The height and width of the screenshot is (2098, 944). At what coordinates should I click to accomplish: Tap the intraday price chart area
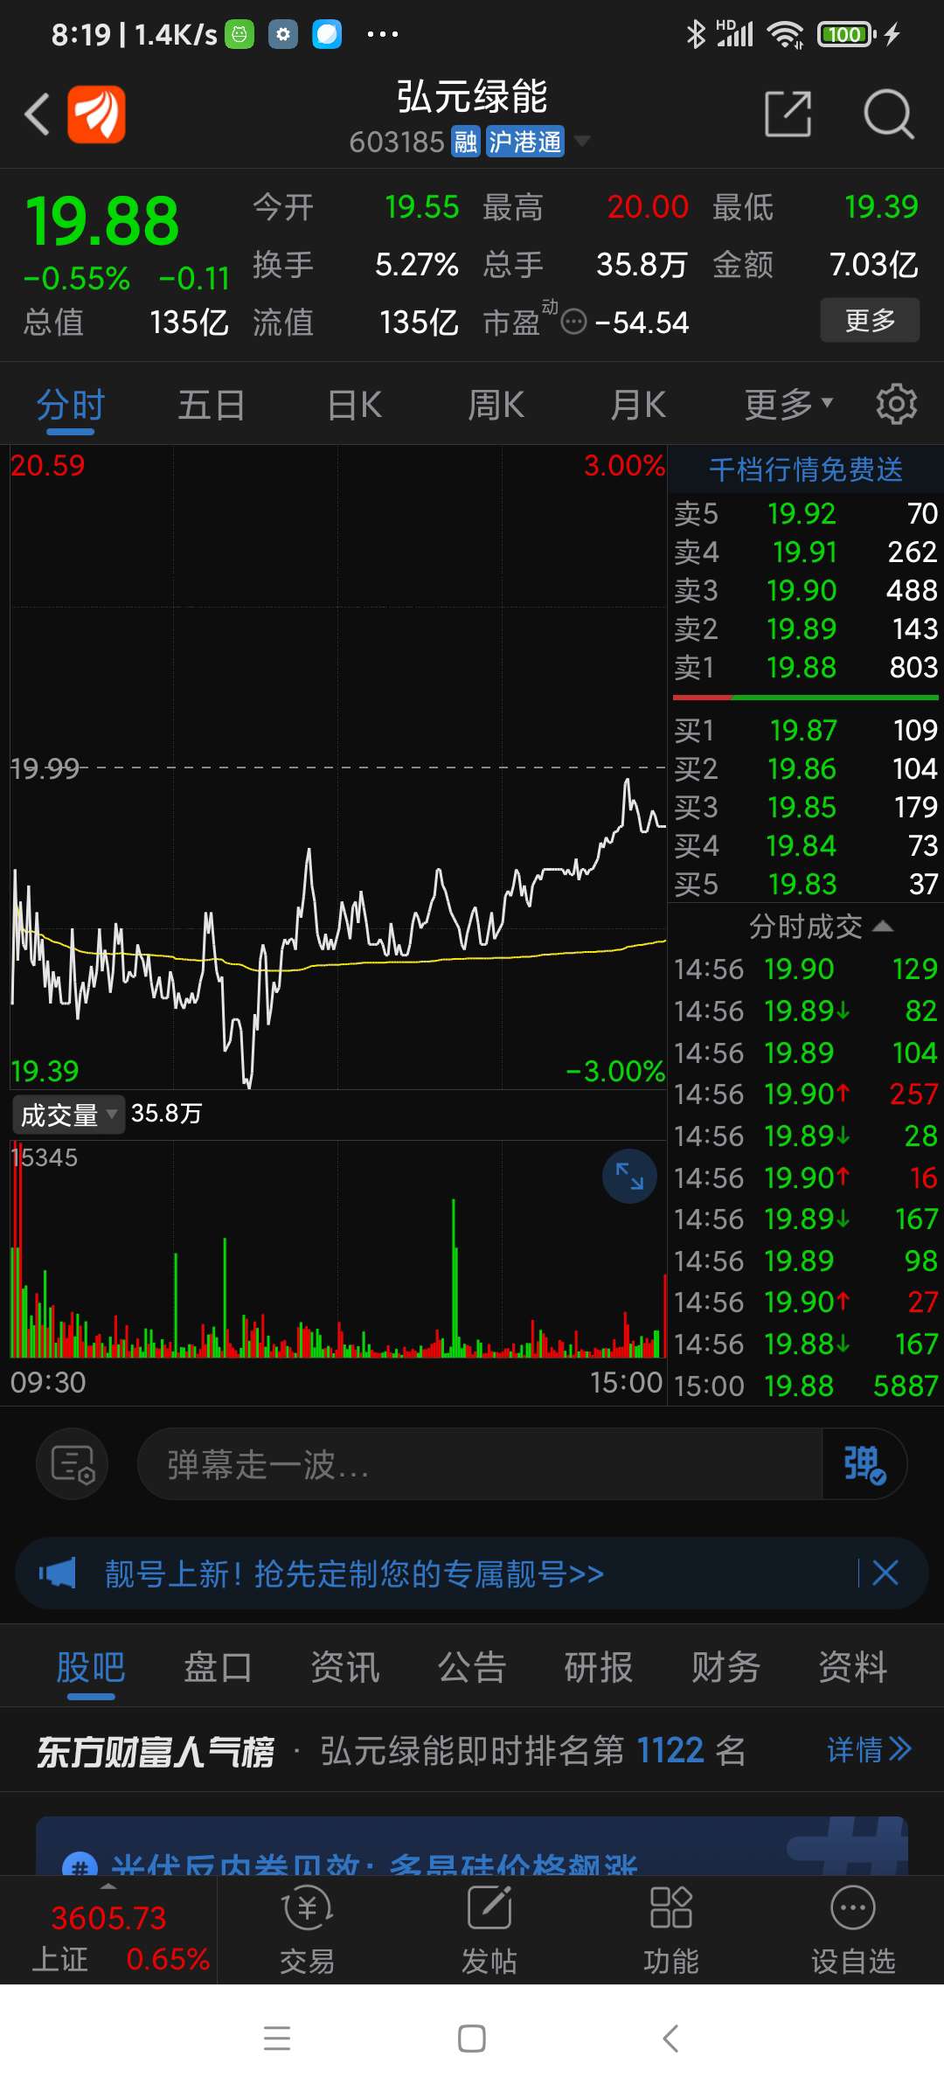[338, 767]
